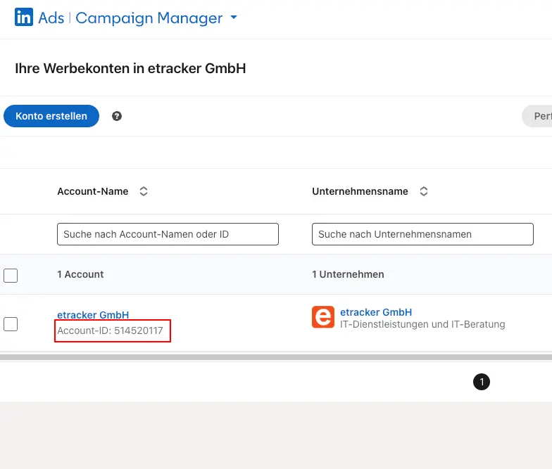Toggle the select-all checkbox in 1 Account row
Screen dimensions: 552x469
(11, 275)
